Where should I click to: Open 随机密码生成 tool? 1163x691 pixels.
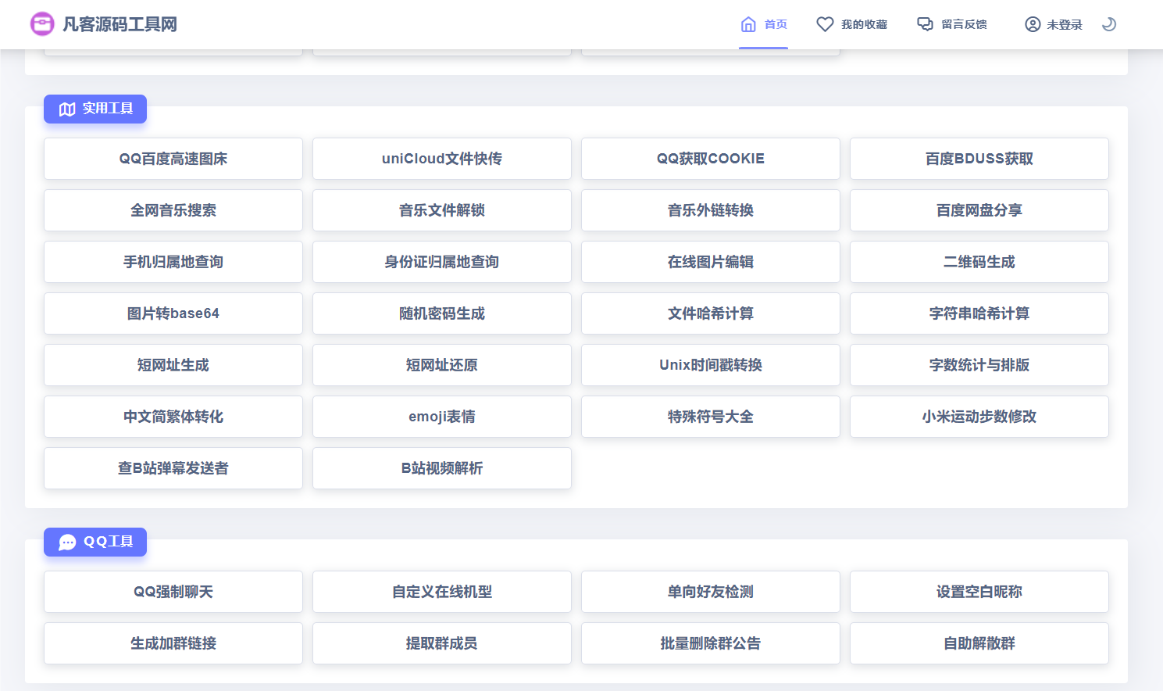tap(442, 313)
